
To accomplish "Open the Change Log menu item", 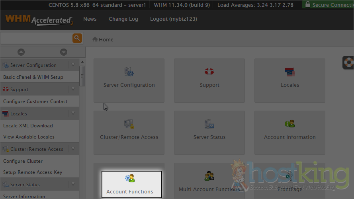I will pyautogui.click(x=123, y=19).
